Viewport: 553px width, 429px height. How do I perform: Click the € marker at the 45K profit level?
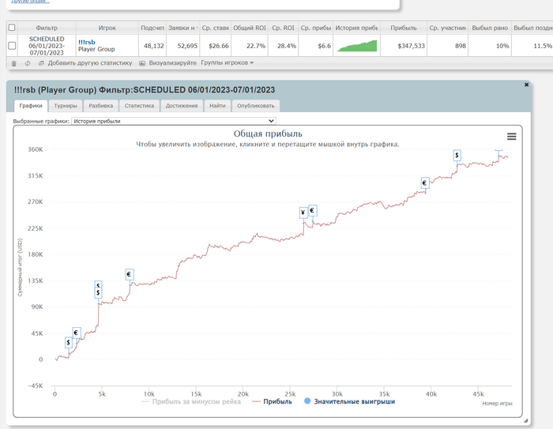[x=76, y=333]
